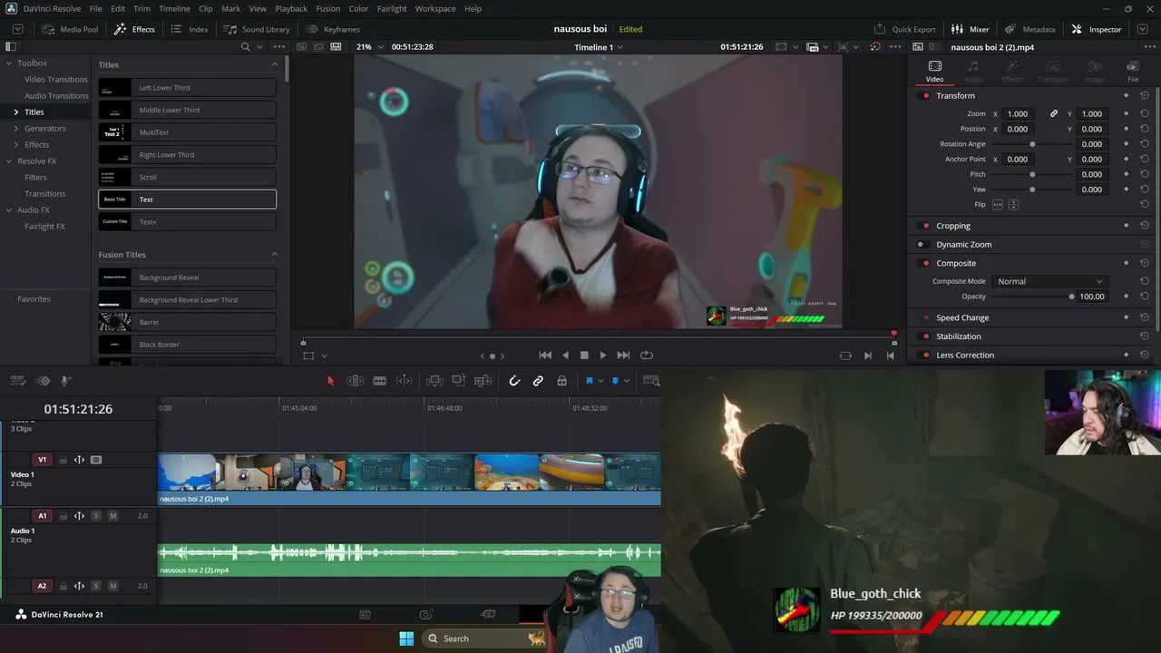The image size is (1161, 653).
Task: Click the Windows taskbar Search box
Action: click(484, 638)
